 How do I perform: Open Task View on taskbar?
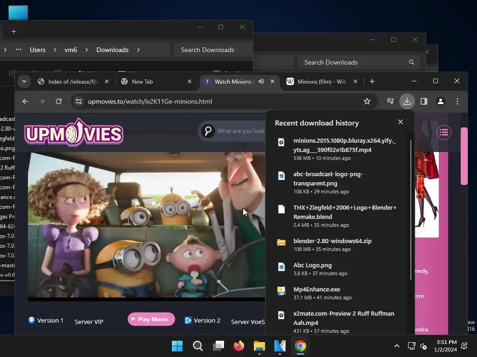click(x=218, y=346)
